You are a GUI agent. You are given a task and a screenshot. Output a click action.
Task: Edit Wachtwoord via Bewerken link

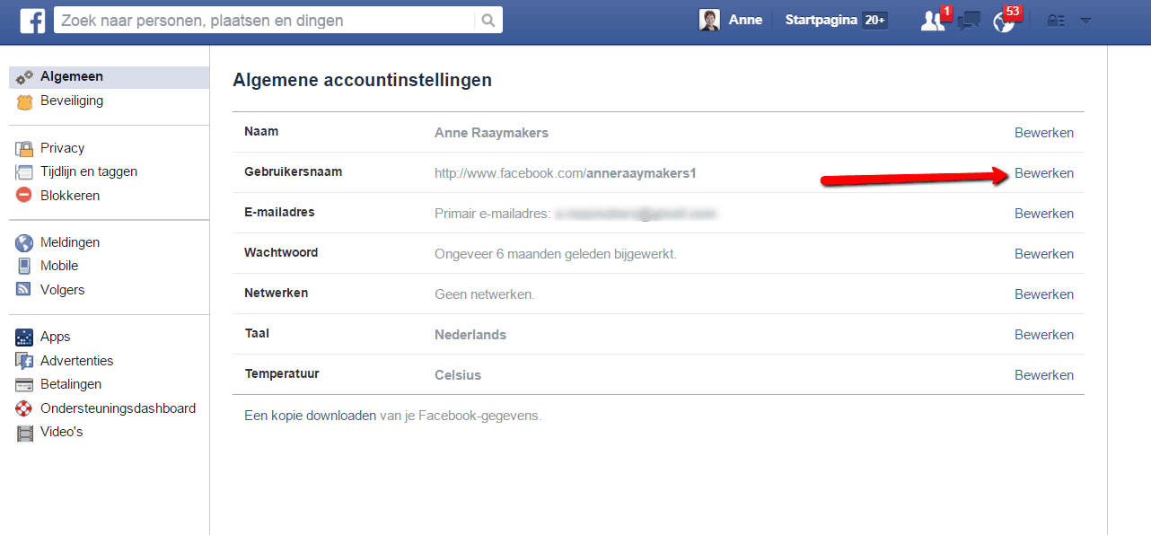[1044, 254]
